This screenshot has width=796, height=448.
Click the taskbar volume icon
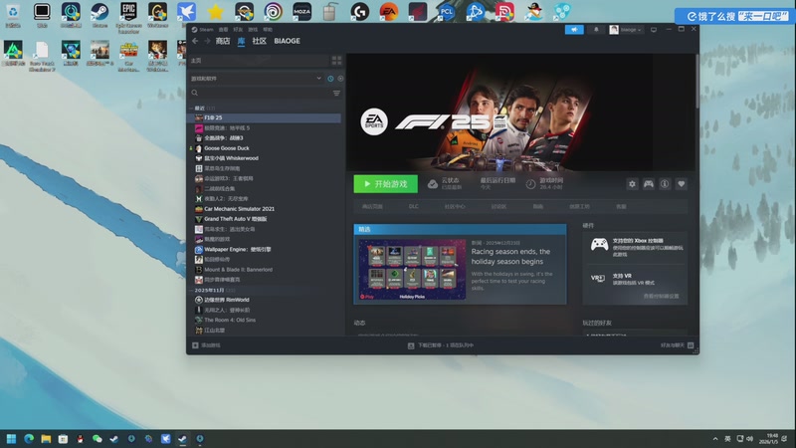750,439
